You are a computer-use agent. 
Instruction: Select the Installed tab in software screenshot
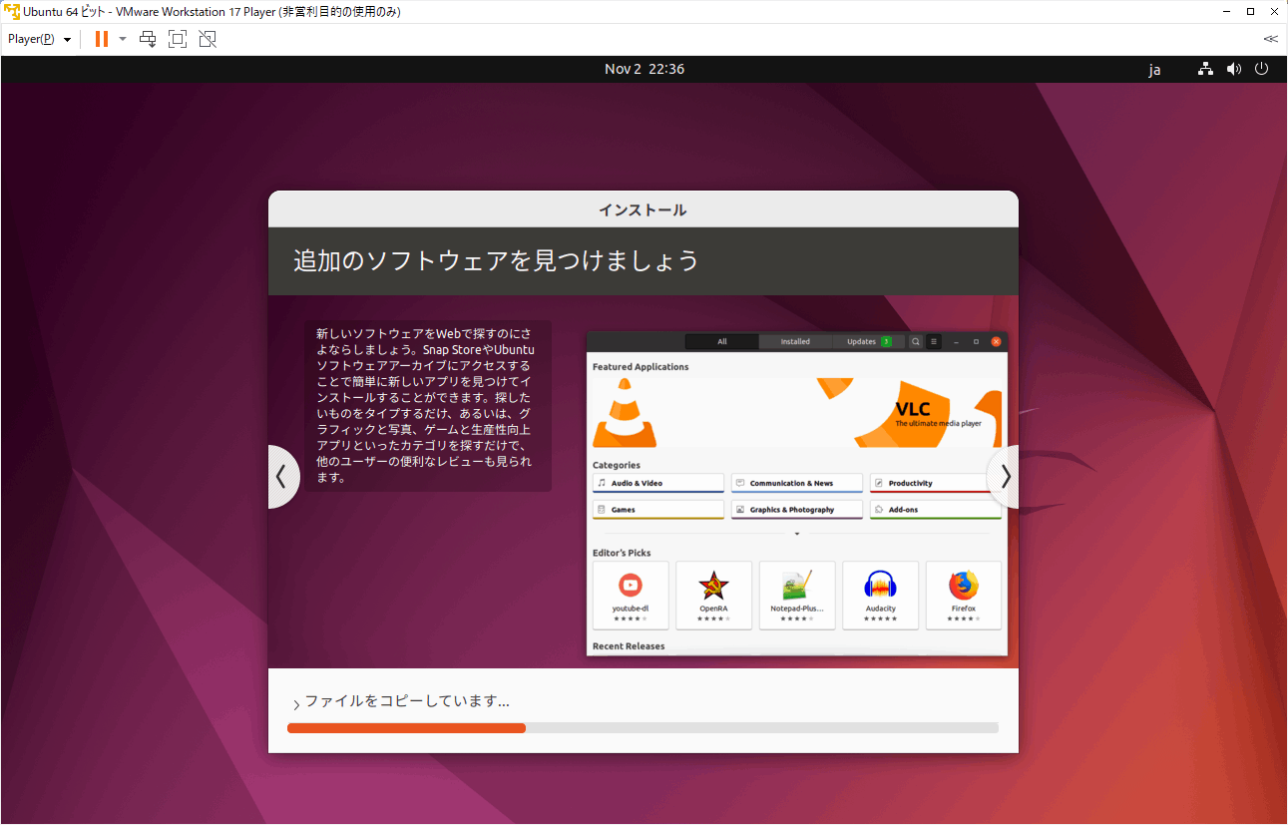point(795,341)
